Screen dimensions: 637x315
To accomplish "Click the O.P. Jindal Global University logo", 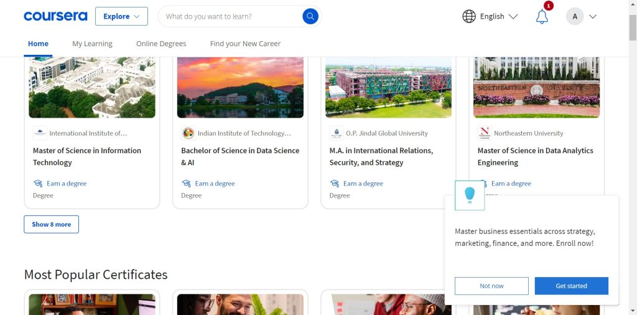I will pyautogui.click(x=336, y=133).
